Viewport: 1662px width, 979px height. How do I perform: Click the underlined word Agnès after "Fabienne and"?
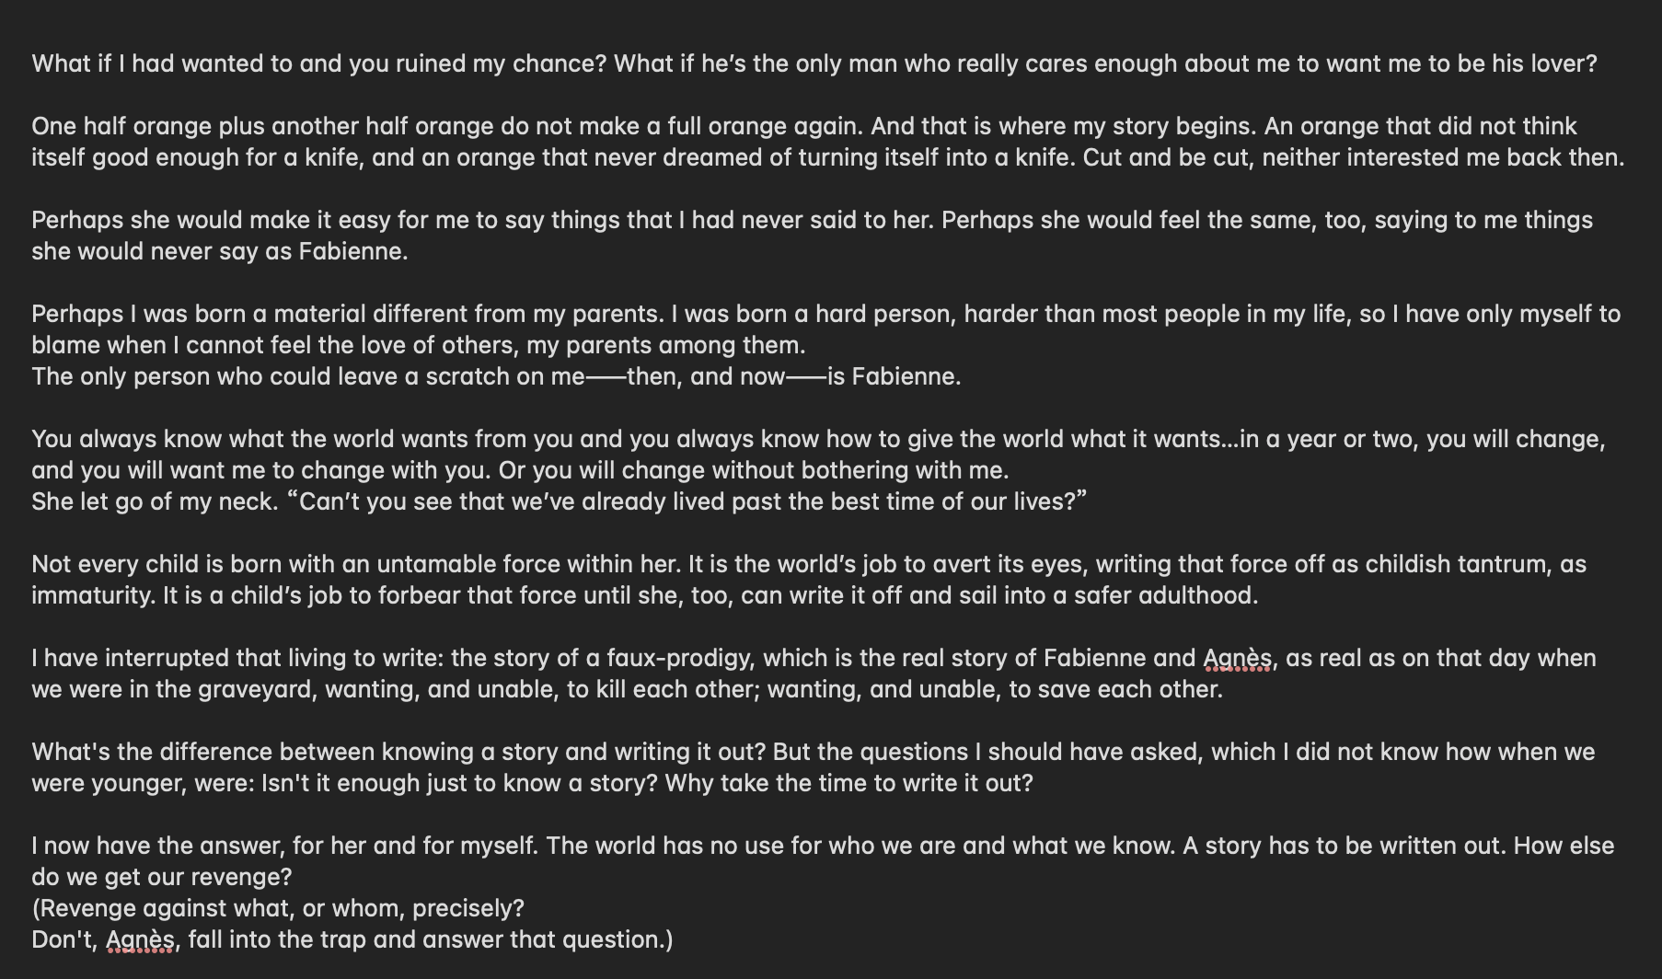[1238, 659]
